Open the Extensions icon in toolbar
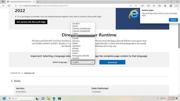The width and height of the screenshot is (180, 101). coord(143,6)
